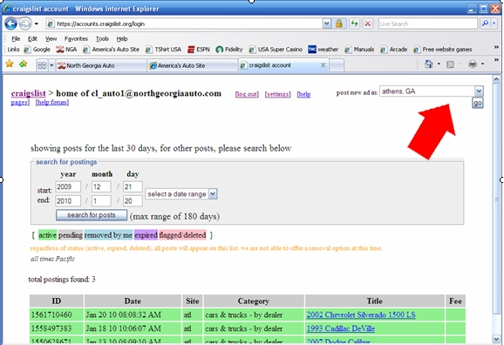Click the Favorites star icon

[x=10, y=64]
